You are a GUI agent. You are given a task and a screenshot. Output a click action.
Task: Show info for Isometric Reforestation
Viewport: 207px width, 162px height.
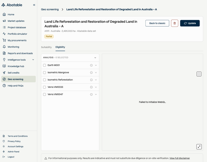click(x=91, y=80)
